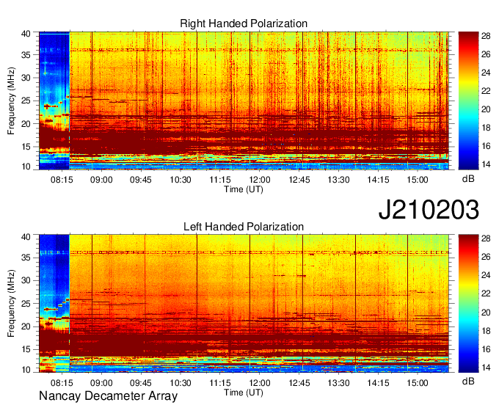Click '22' on the top color scale
The width and height of the screenshot is (499, 405).
coord(486,91)
